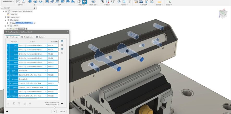Collapse the Models tree node

[5, 20]
